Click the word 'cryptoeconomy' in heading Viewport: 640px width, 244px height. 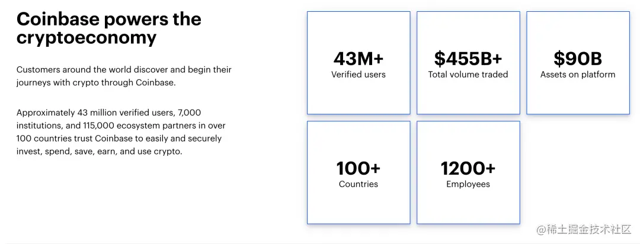pyautogui.click(x=87, y=38)
